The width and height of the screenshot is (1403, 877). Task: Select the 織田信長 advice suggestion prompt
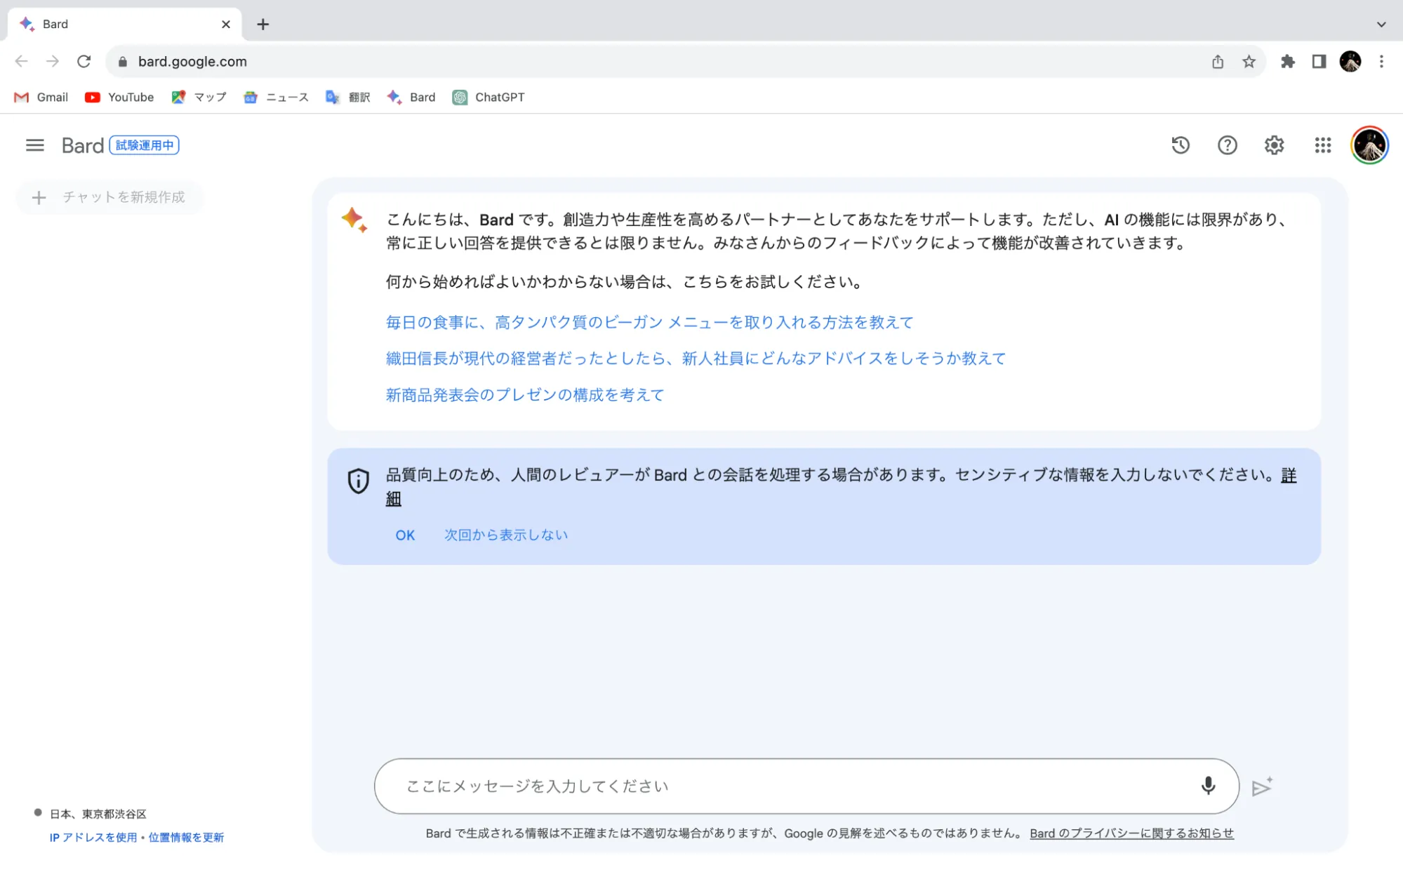(696, 359)
